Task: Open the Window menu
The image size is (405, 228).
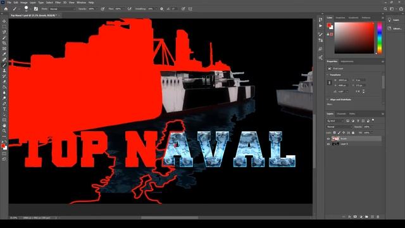Action: coord(81,3)
